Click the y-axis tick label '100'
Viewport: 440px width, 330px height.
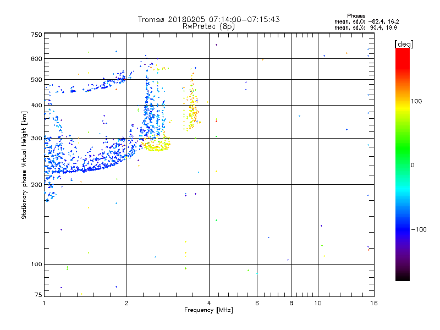tap(36, 264)
